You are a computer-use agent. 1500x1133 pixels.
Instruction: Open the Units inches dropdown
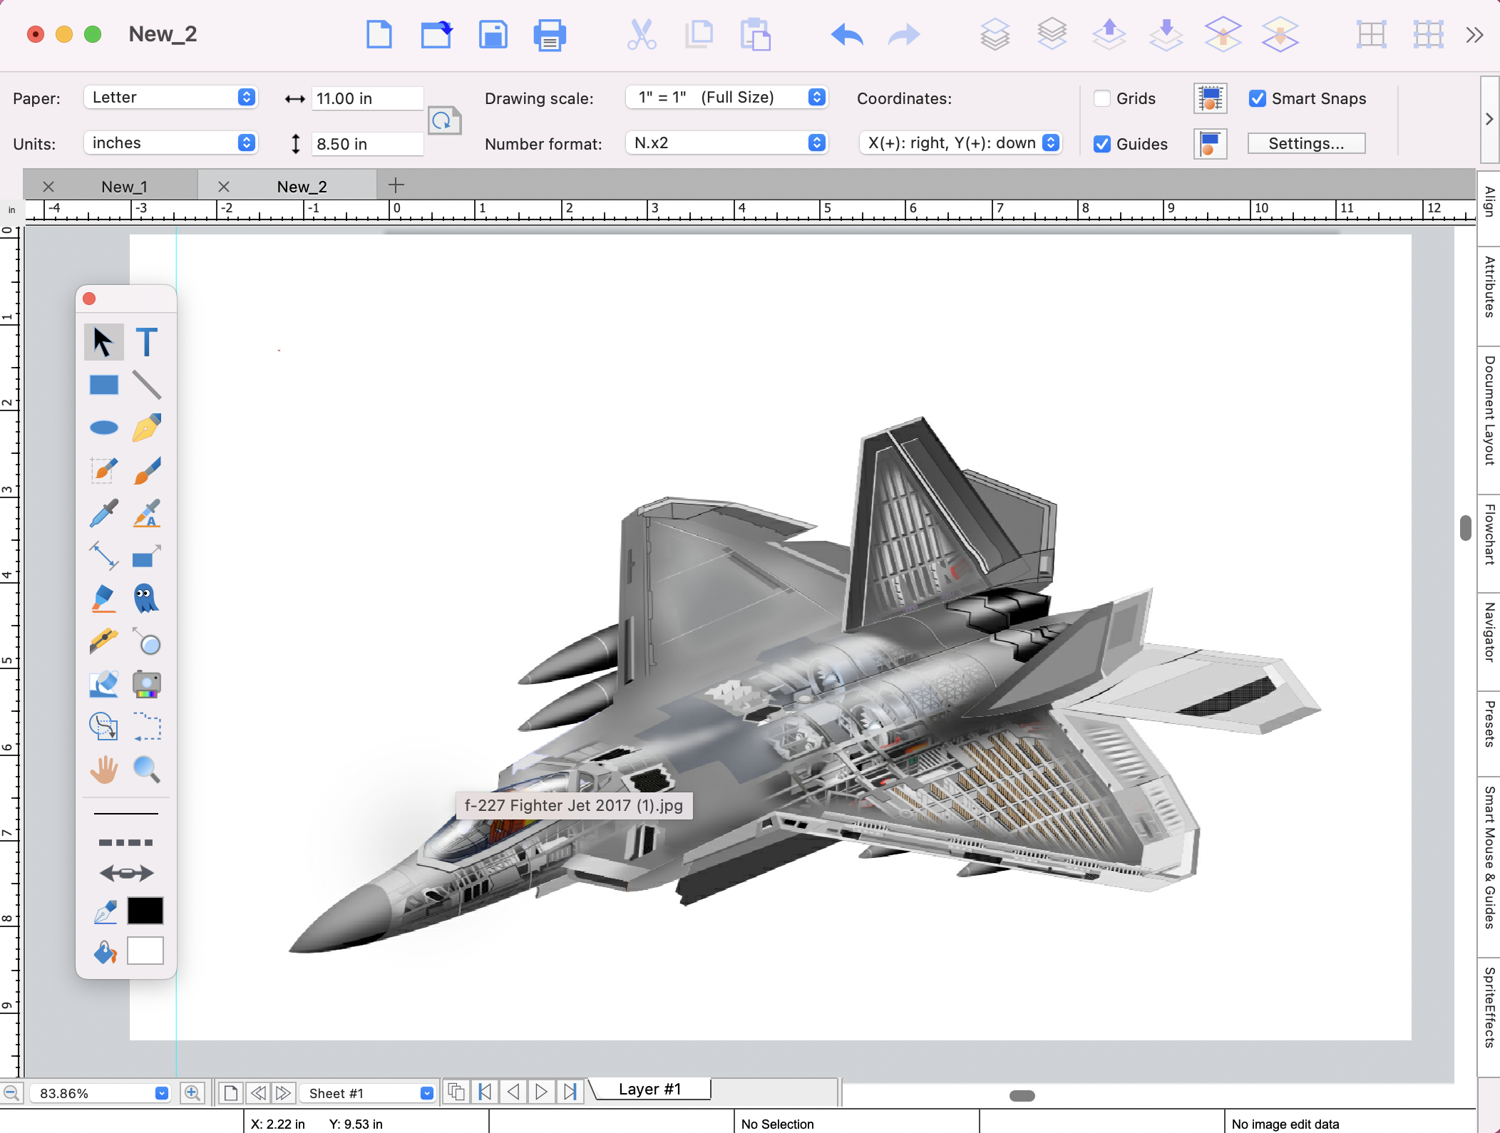pos(170,143)
